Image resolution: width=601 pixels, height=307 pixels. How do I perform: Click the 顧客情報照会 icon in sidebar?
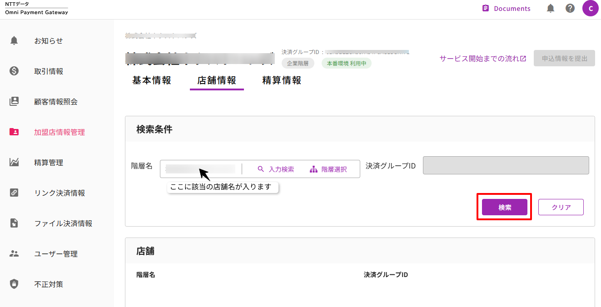point(14,102)
